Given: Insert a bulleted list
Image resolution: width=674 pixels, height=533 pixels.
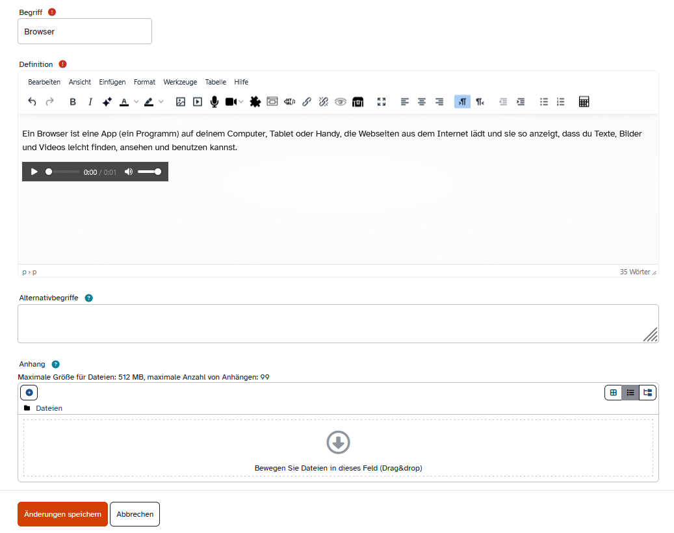Looking at the screenshot, I should [544, 101].
